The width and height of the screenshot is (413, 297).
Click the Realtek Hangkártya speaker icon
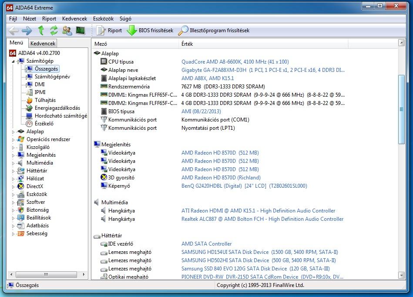coord(104,219)
